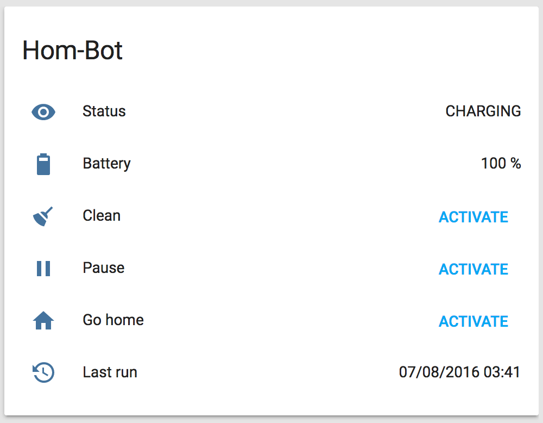Viewport: 543px width, 423px height.
Task: Trigger ACTIVATE for Go home
Action: pyautogui.click(x=473, y=321)
